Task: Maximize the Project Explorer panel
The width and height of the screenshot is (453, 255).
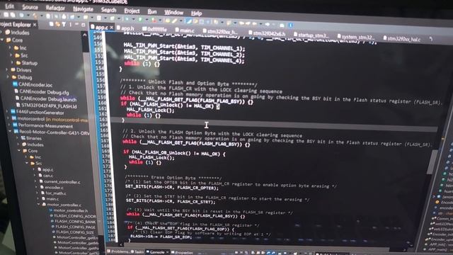Action: (x=84, y=25)
